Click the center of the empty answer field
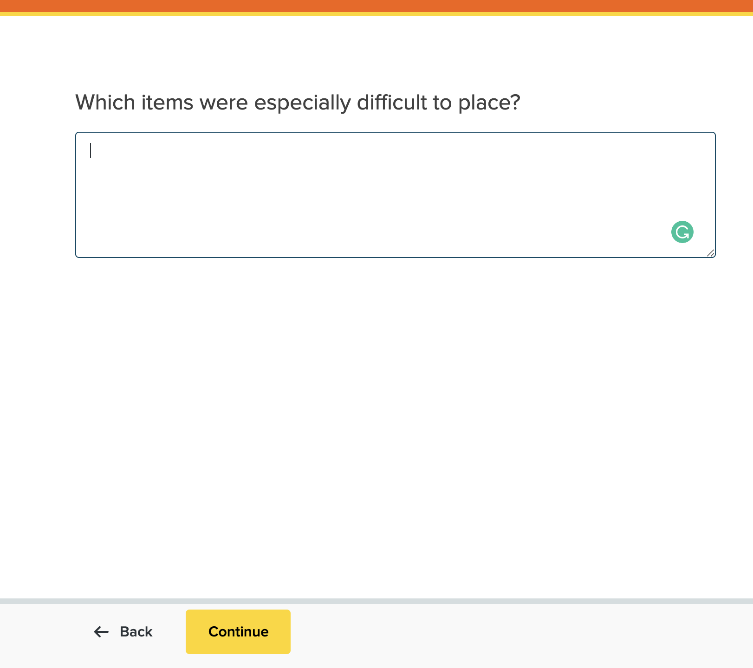Screen dimensions: 753x668 (x=395, y=195)
